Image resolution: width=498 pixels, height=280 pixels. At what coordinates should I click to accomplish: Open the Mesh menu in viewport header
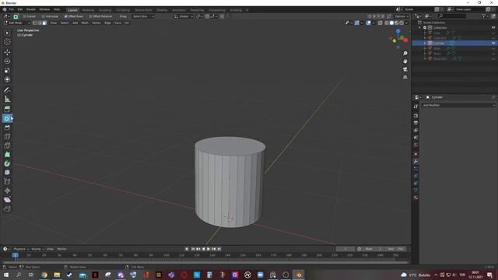click(85, 23)
